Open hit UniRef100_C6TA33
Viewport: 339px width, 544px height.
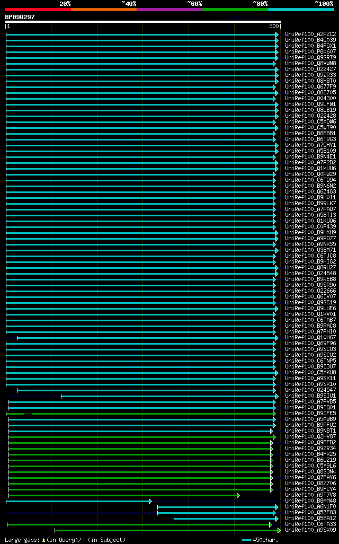click(310, 524)
